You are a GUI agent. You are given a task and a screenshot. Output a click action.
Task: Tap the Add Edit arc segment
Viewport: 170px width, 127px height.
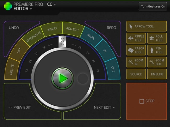[x=72, y=29]
